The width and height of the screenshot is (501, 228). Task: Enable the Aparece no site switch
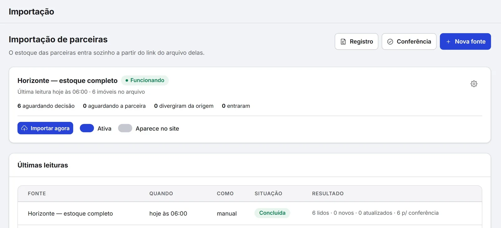pyautogui.click(x=125, y=128)
